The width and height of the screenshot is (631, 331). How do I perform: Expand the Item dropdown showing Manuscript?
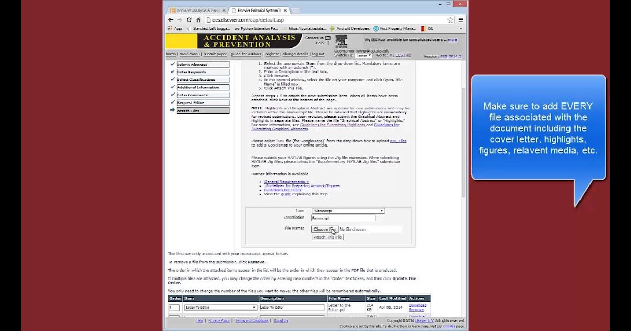[x=348, y=211]
